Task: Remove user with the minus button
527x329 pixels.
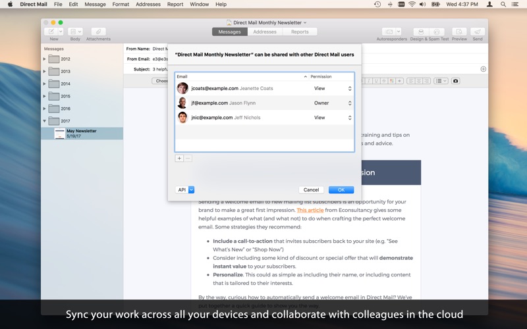Action: click(x=188, y=159)
